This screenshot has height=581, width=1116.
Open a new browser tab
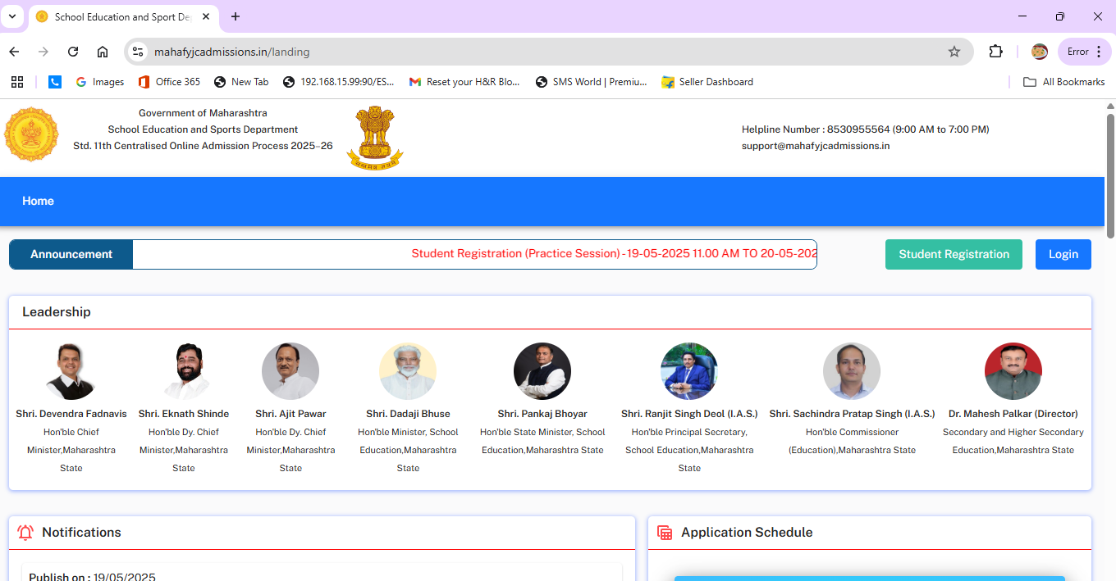(236, 16)
